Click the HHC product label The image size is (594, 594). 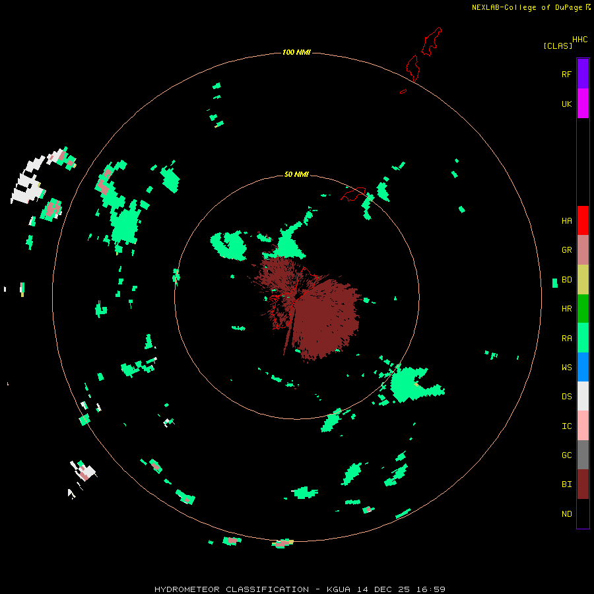point(580,40)
